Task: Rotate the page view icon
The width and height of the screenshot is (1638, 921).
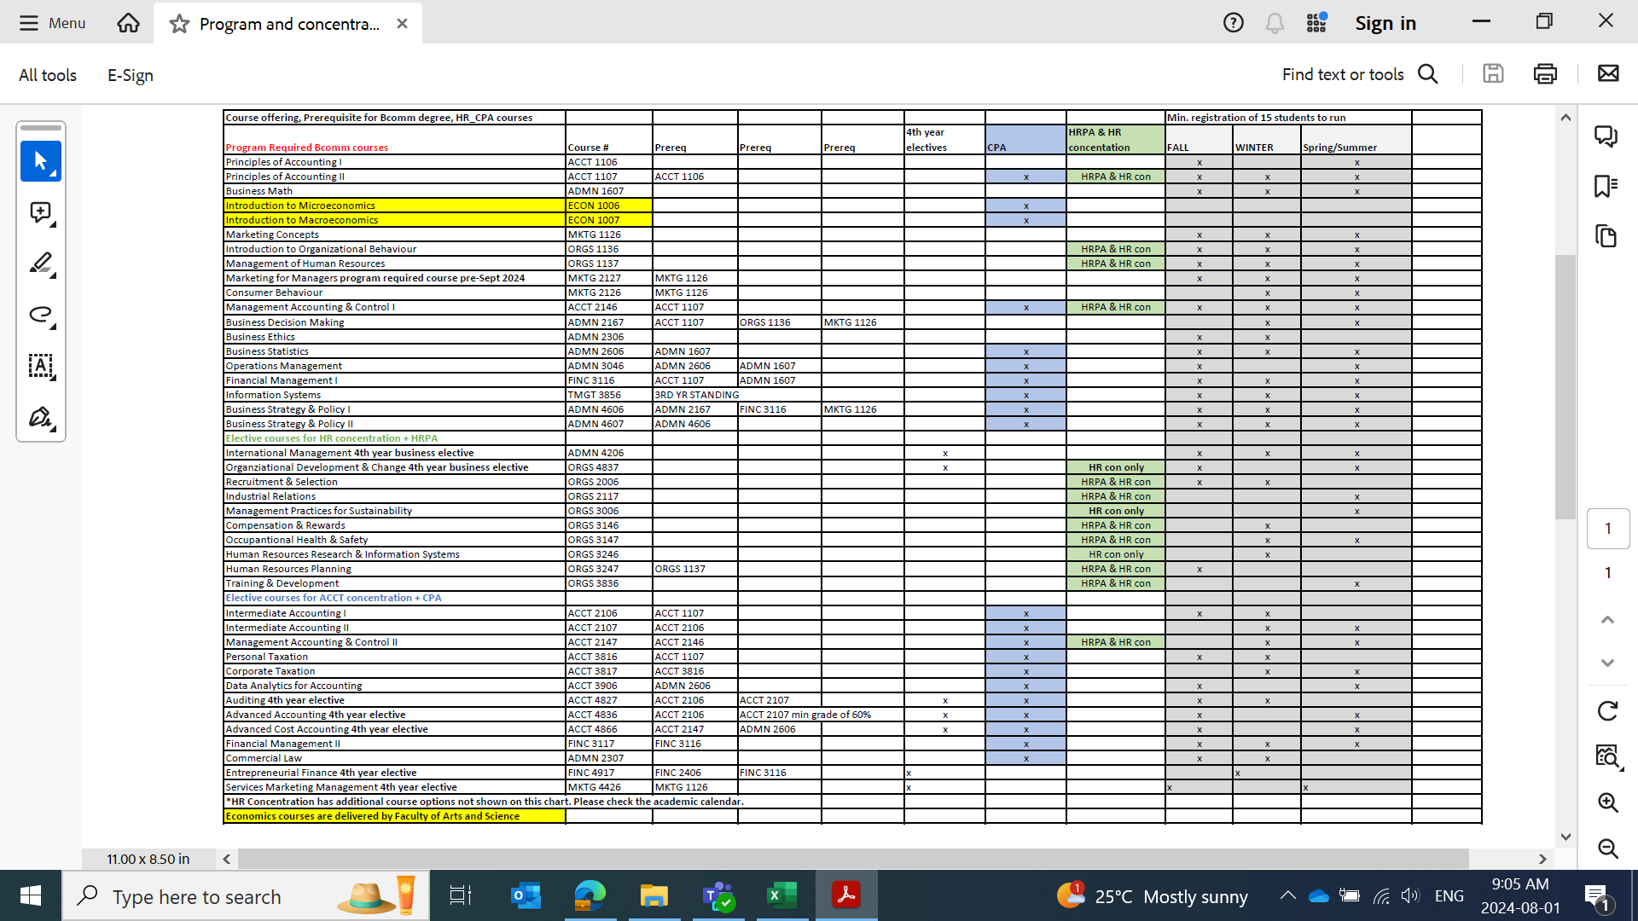Action: tap(1608, 711)
